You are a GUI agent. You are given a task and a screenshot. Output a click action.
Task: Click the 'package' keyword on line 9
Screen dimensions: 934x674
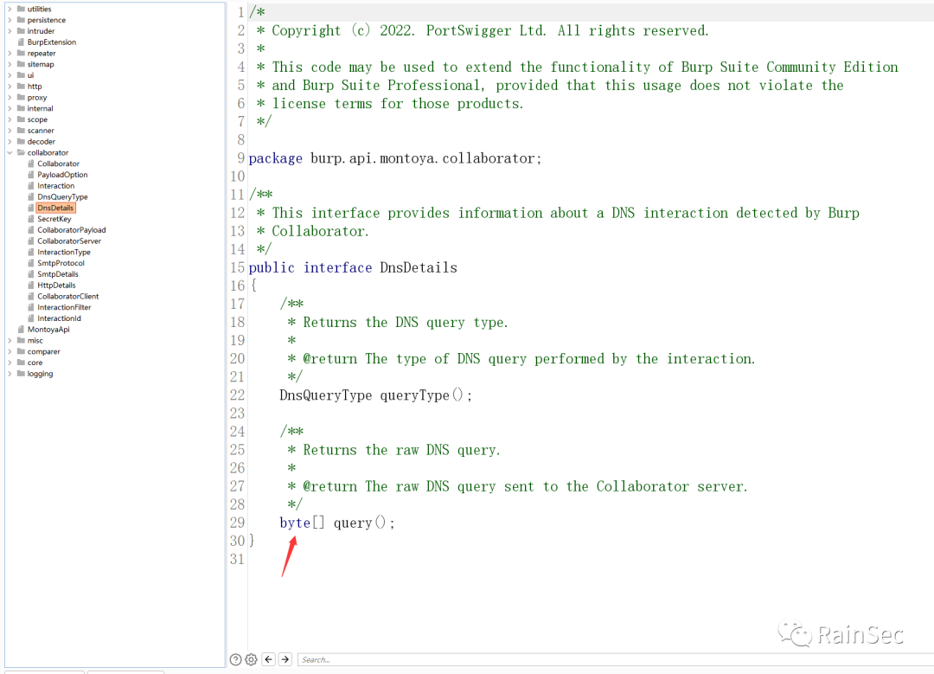pos(275,158)
